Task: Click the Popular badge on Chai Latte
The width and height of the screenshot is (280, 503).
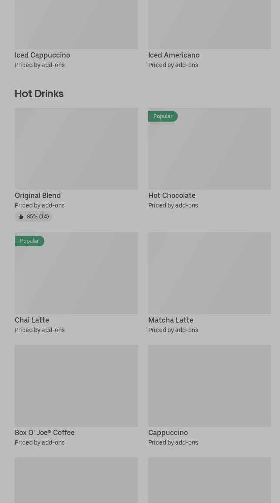Action: click(x=30, y=241)
